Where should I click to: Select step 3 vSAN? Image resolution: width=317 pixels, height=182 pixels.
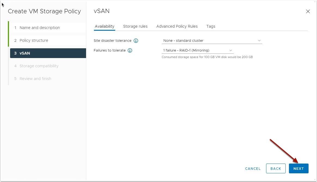coord(48,53)
